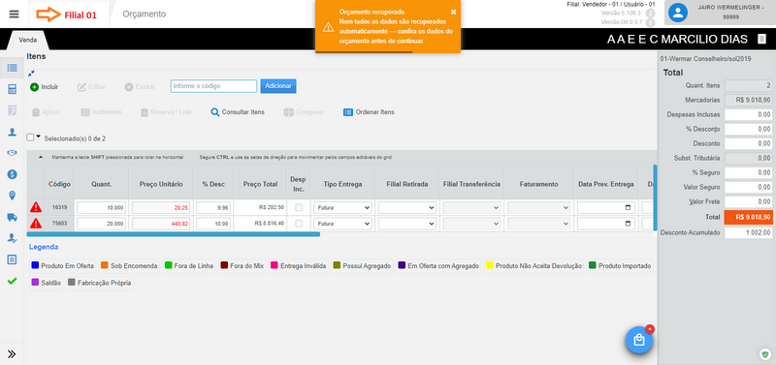776x365 pixels.
Task: Collapse the grid hint bar triangle
Action: [41, 157]
